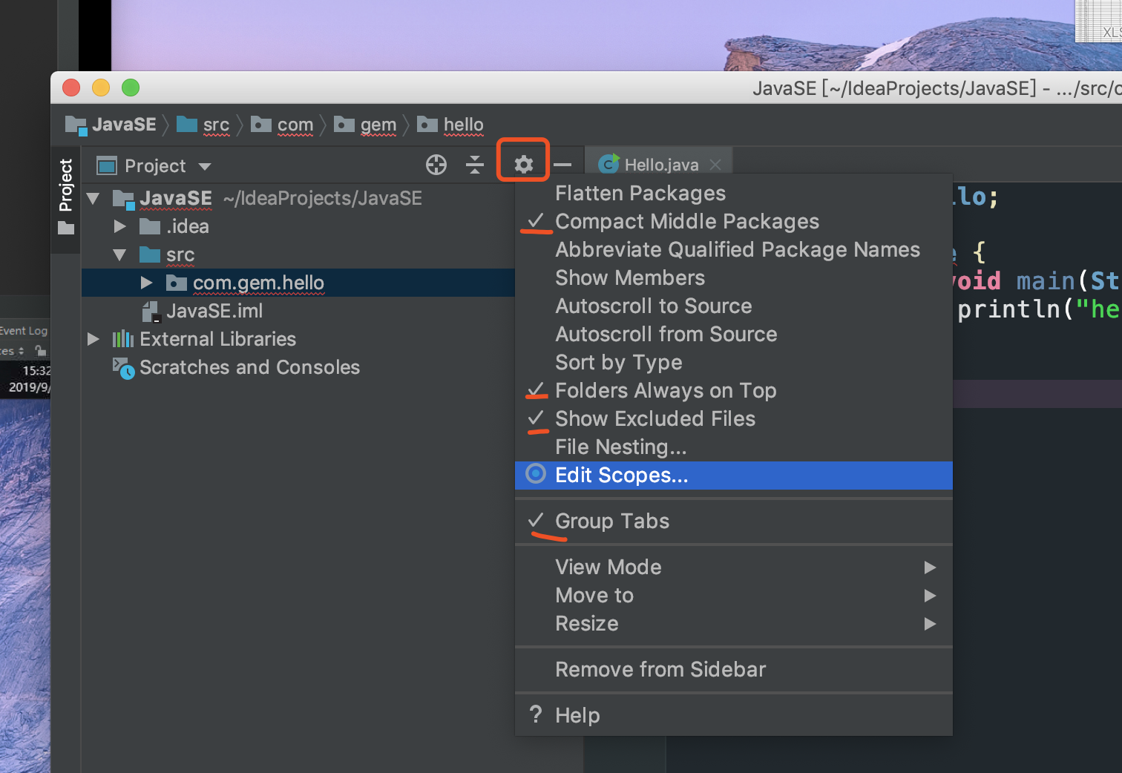Select Edit Scopes... menu item
The height and width of the screenshot is (773, 1122).
point(734,475)
